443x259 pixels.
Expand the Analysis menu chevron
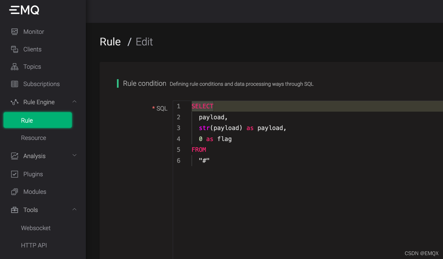point(74,155)
